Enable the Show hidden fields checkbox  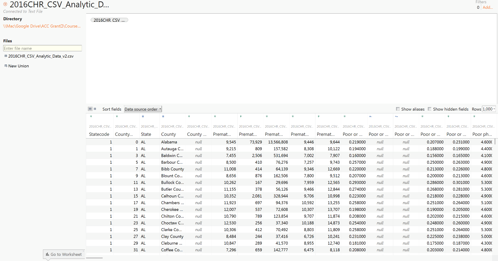[x=430, y=109]
